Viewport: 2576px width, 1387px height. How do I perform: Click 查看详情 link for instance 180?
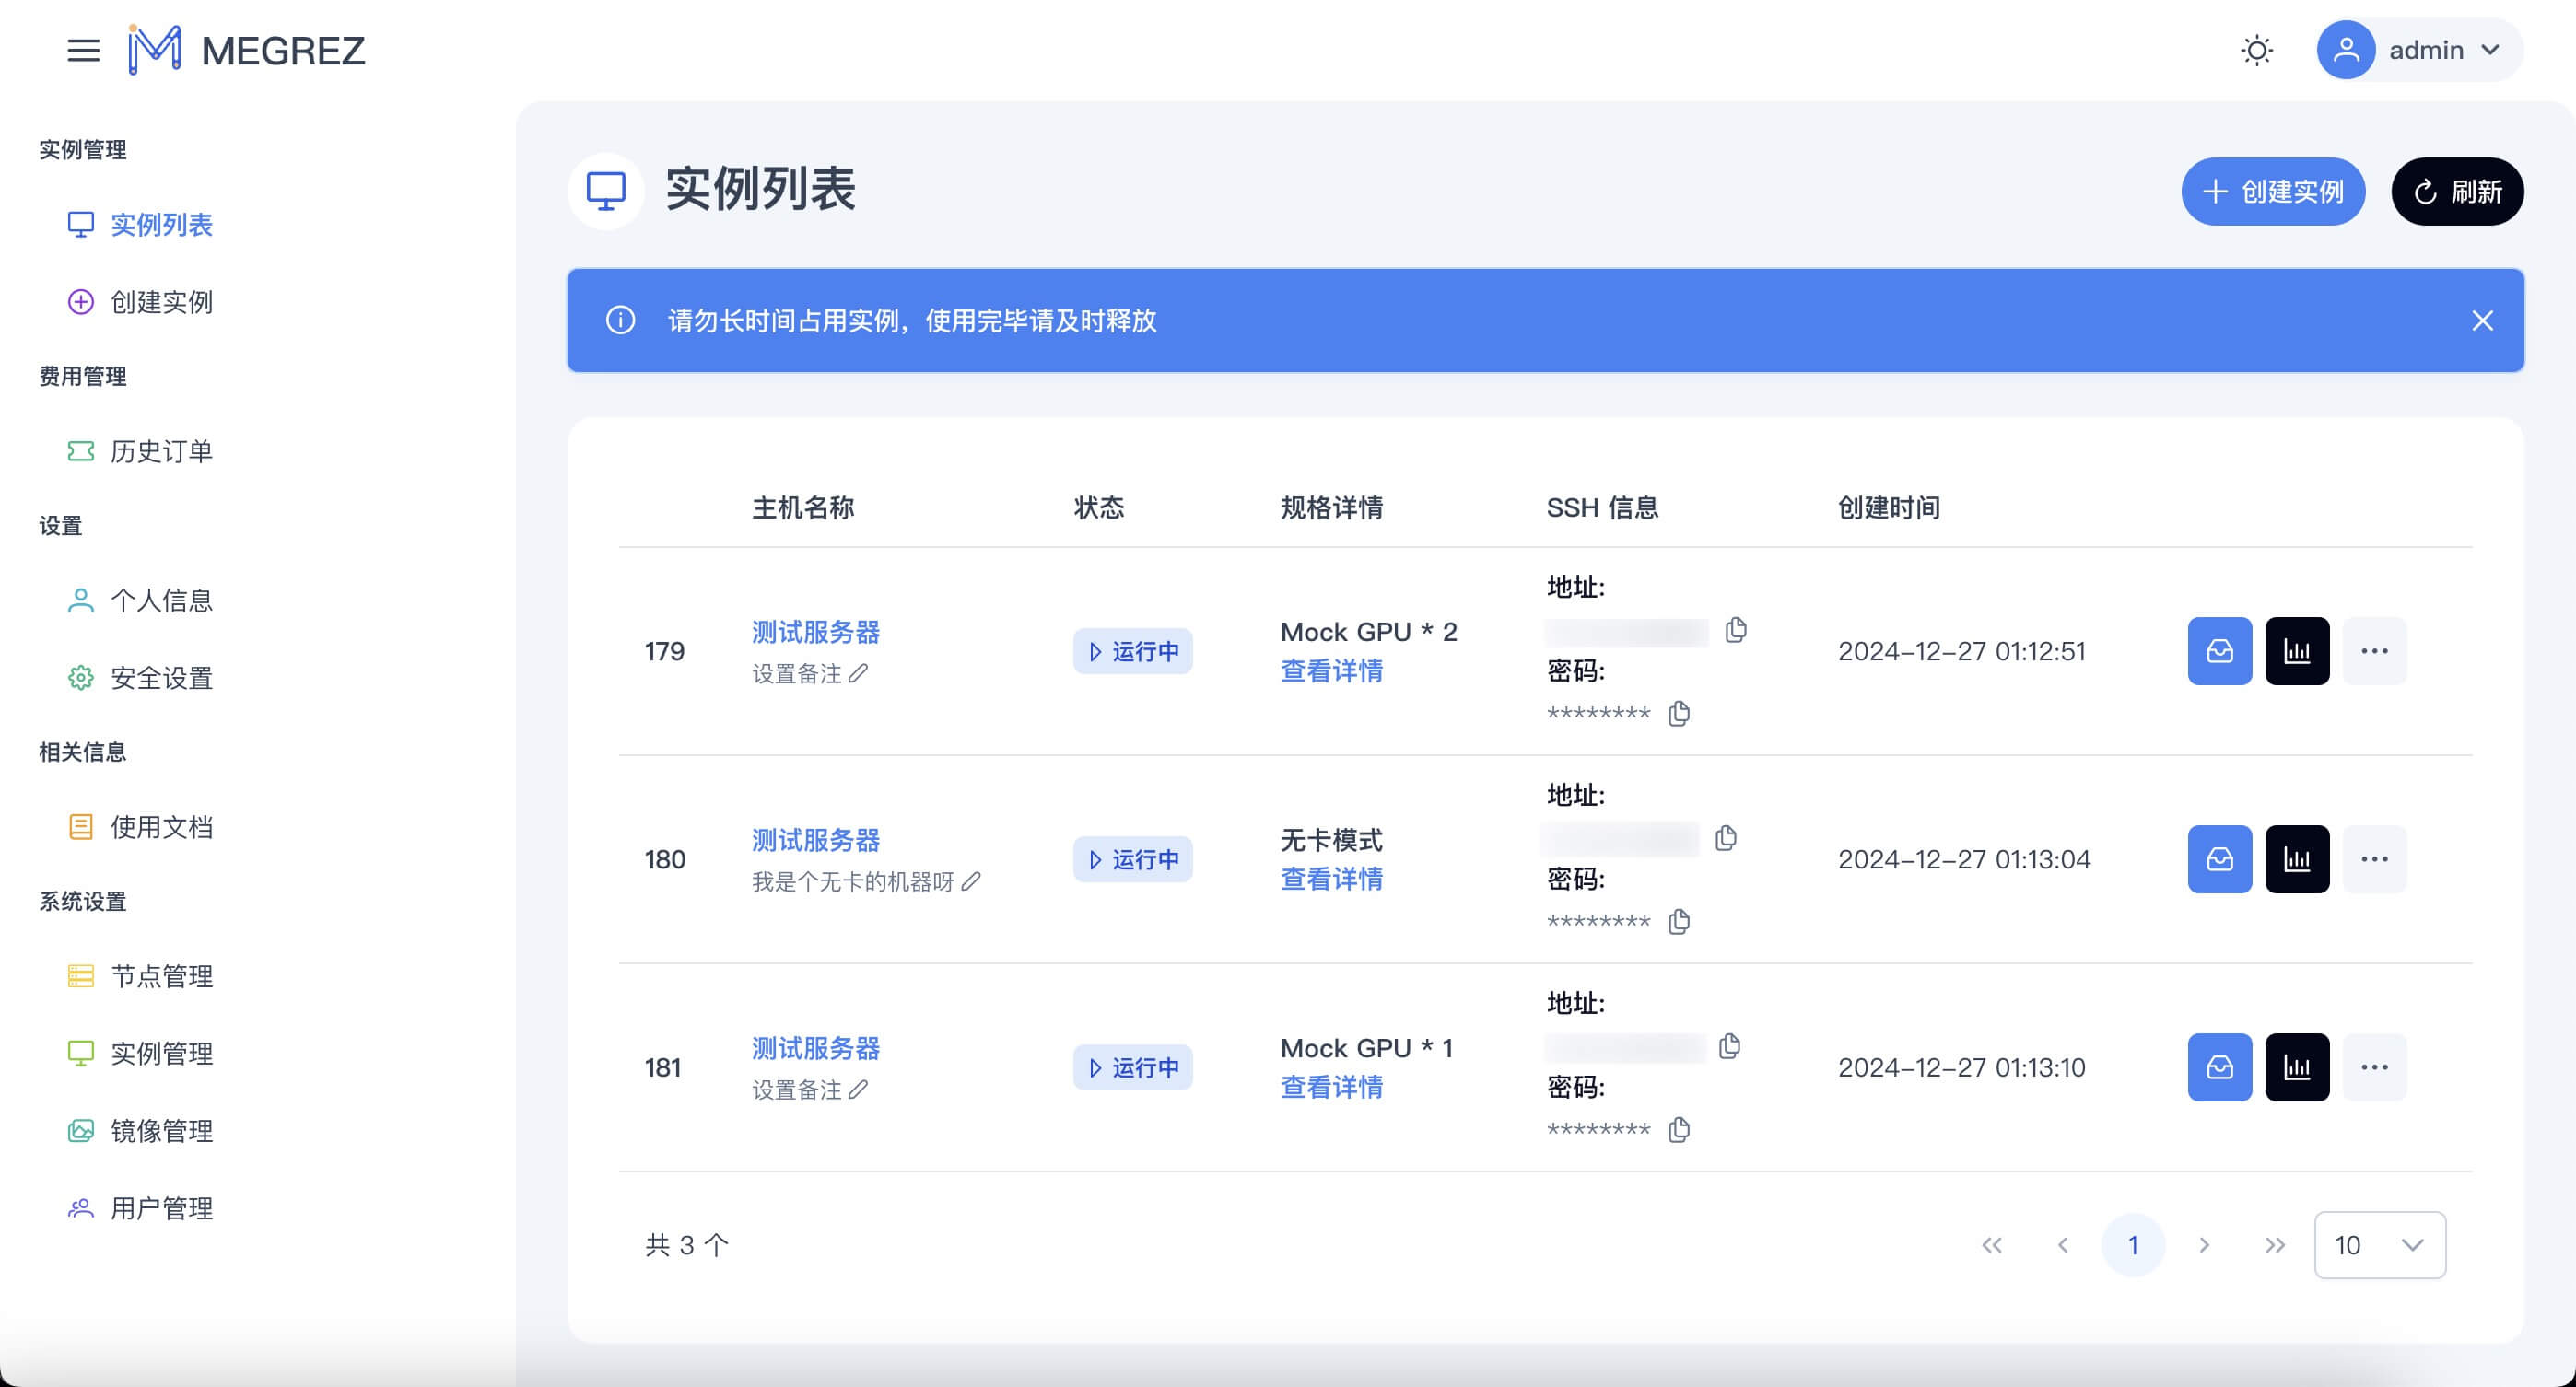pos(1331,880)
